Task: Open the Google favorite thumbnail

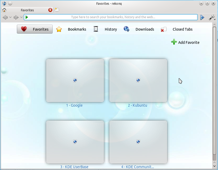Action: (x=75, y=81)
